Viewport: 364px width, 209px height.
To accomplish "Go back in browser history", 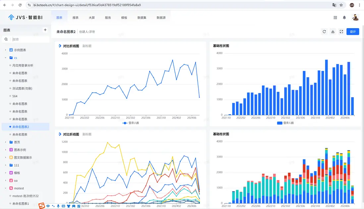I will click(x=5, y=5).
